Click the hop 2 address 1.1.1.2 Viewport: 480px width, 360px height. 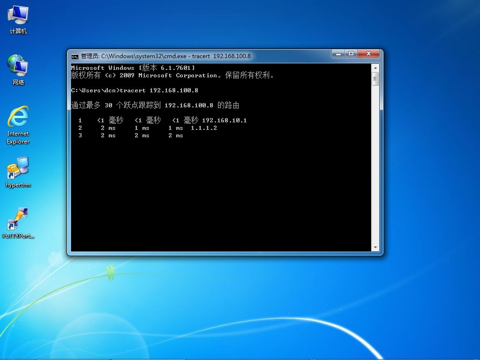point(204,128)
